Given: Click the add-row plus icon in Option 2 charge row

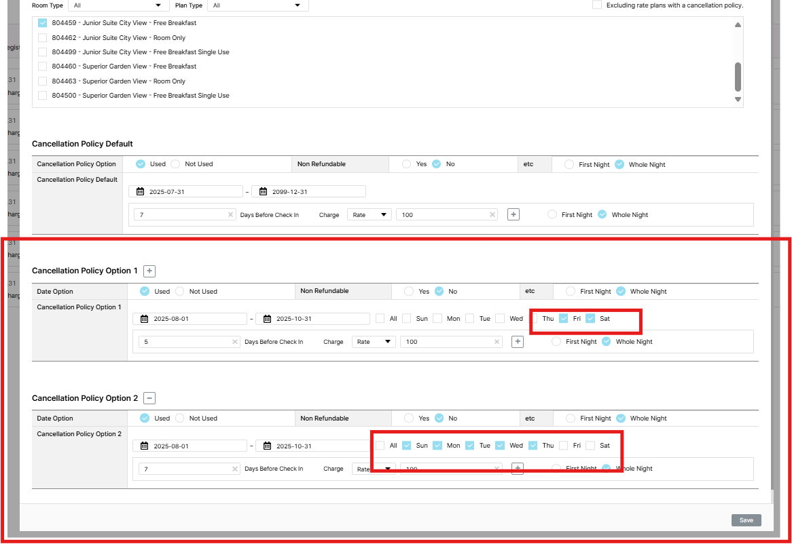Looking at the screenshot, I should click(518, 469).
